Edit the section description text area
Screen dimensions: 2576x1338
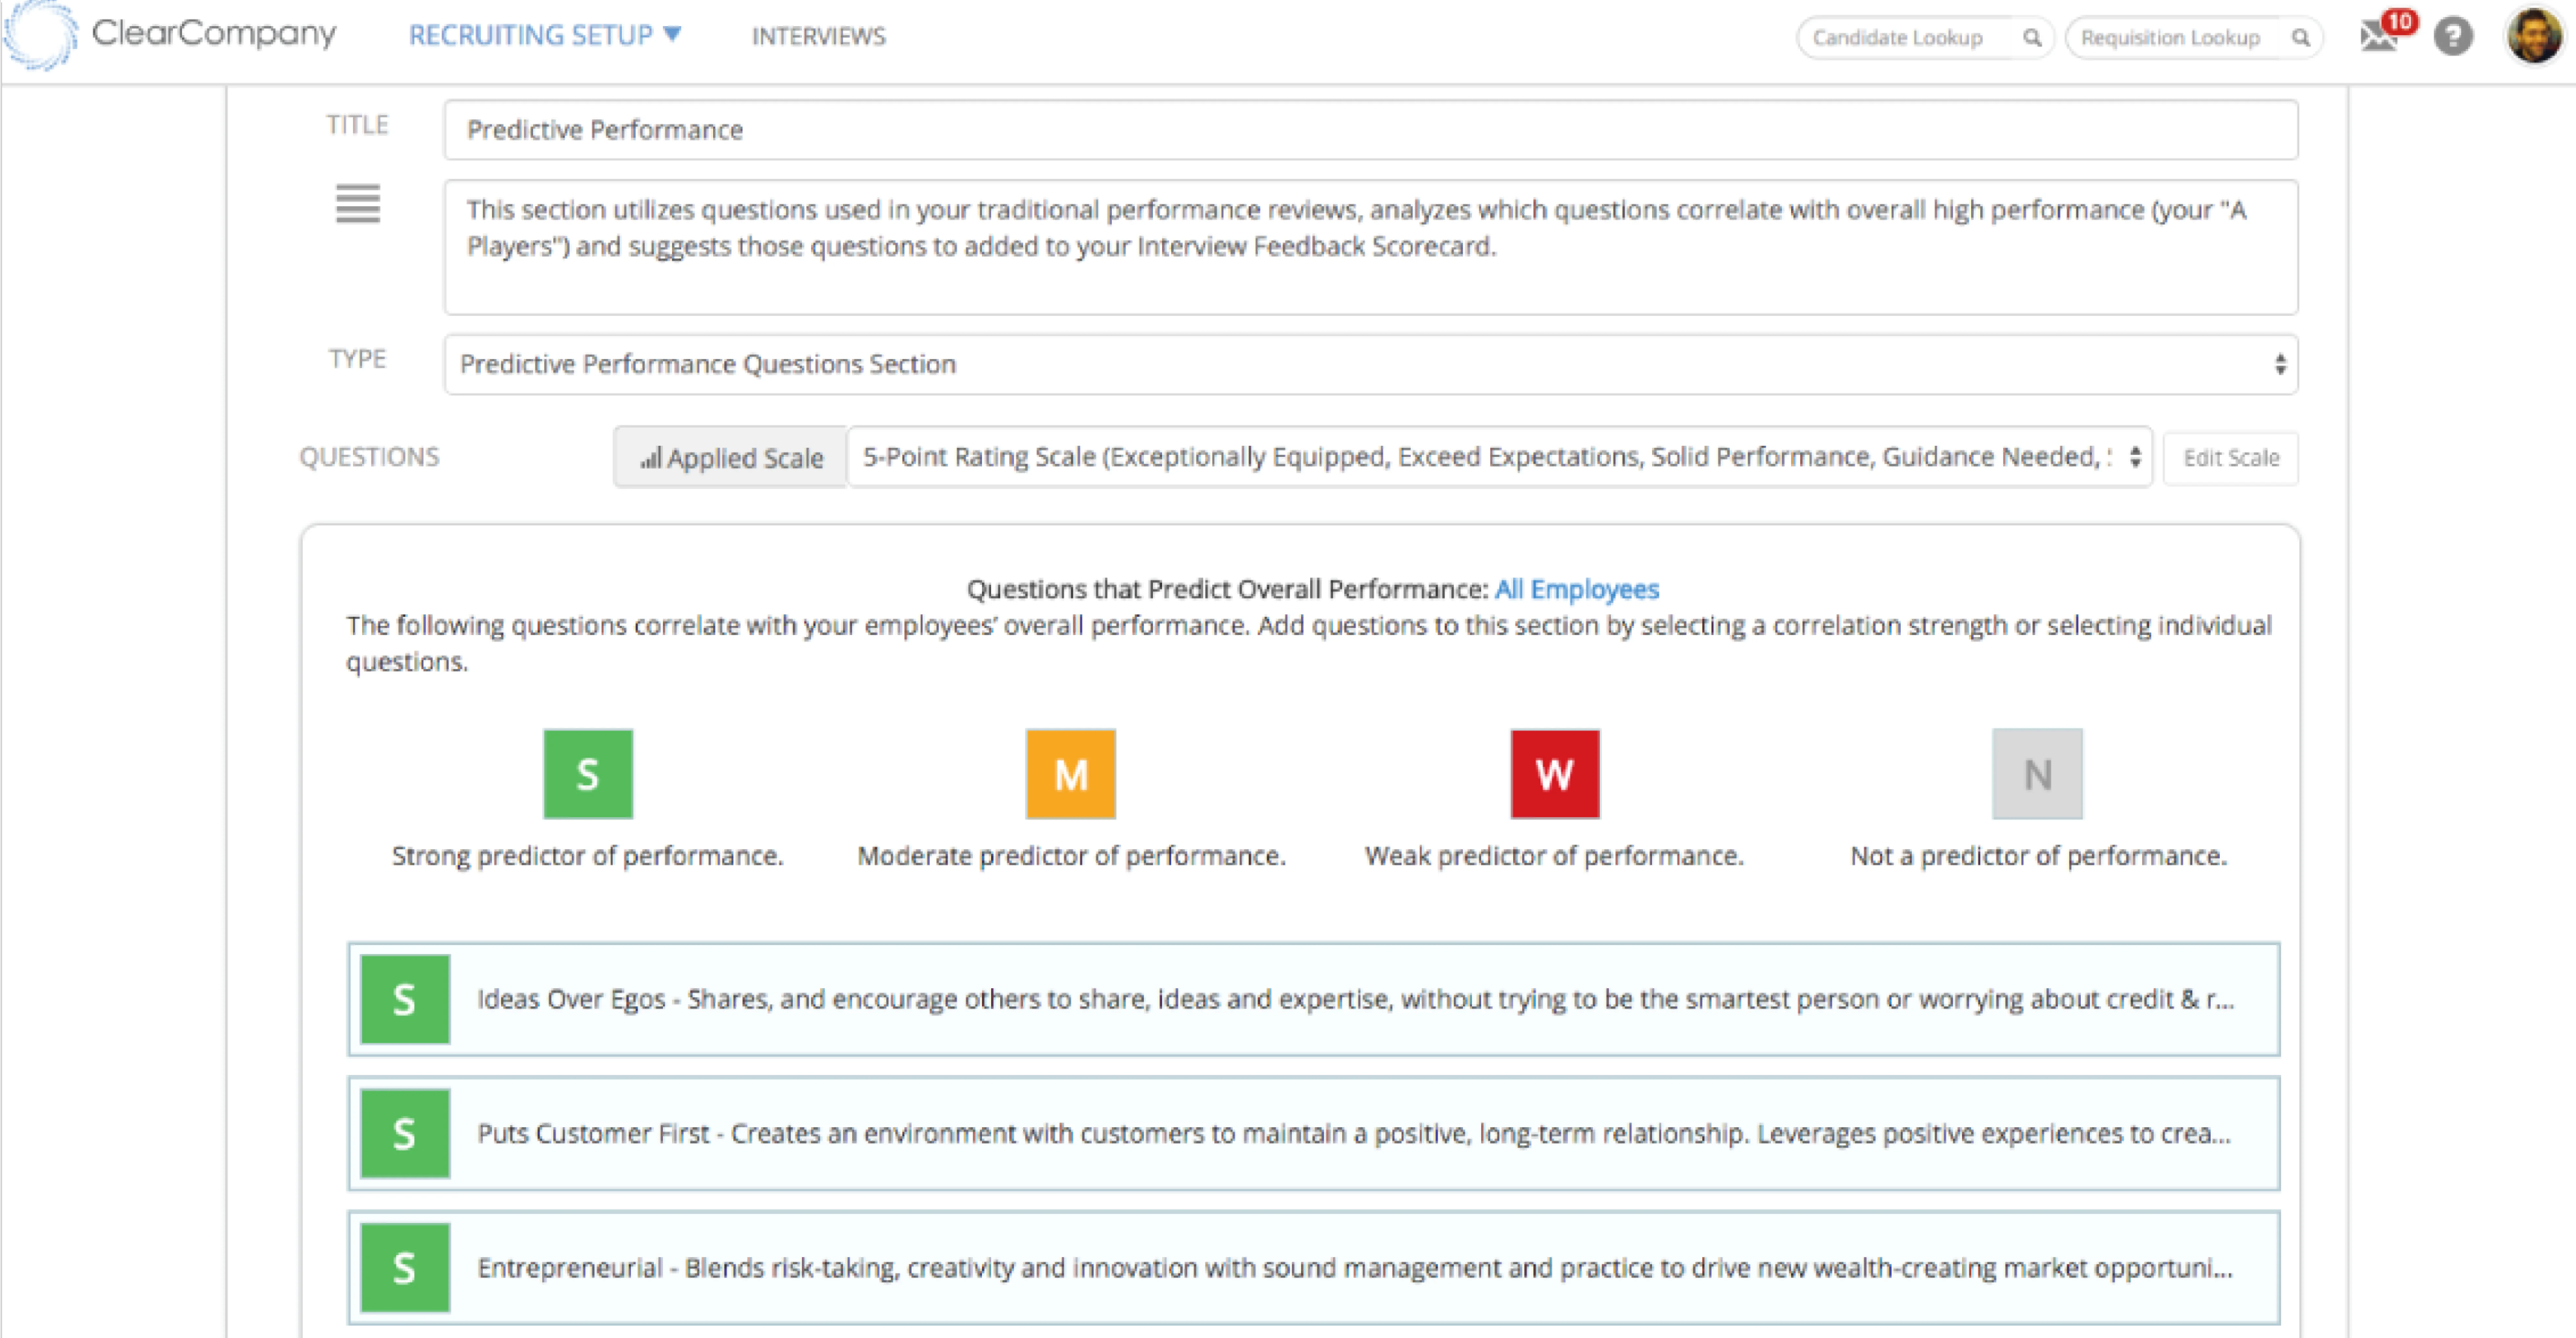pyautogui.click(x=1371, y=247)
